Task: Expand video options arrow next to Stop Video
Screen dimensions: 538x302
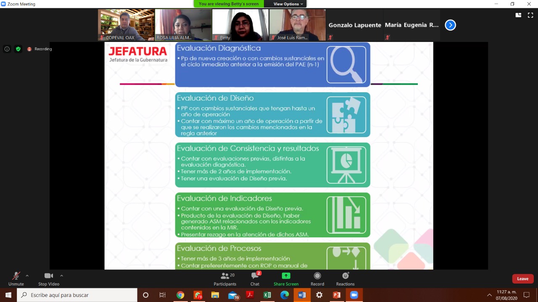Action: click(x=61, y=276)
